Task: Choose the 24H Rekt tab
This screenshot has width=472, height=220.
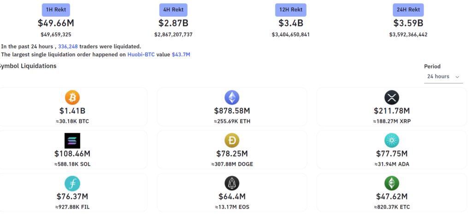Action: tap(408, 10)
